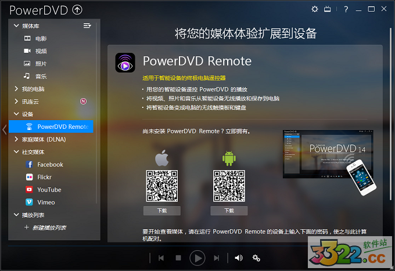Click 播放列表 section header text

33,215
